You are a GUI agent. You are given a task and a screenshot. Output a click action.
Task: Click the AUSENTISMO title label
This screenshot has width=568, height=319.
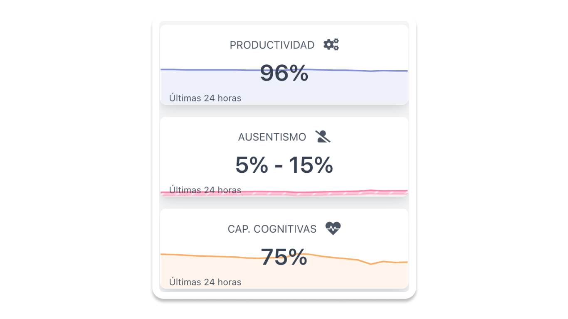pos(272,137)
